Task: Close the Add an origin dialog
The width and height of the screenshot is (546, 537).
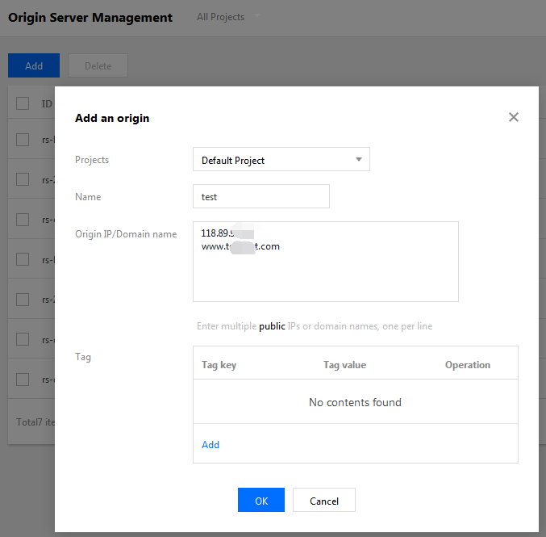Action: click(x=513, y=117)
